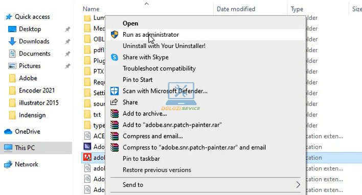Image resolution: width=362 pixels, height=195 pixels.
Task: Select This PC in navigation pane
Action: click(25, 148)
